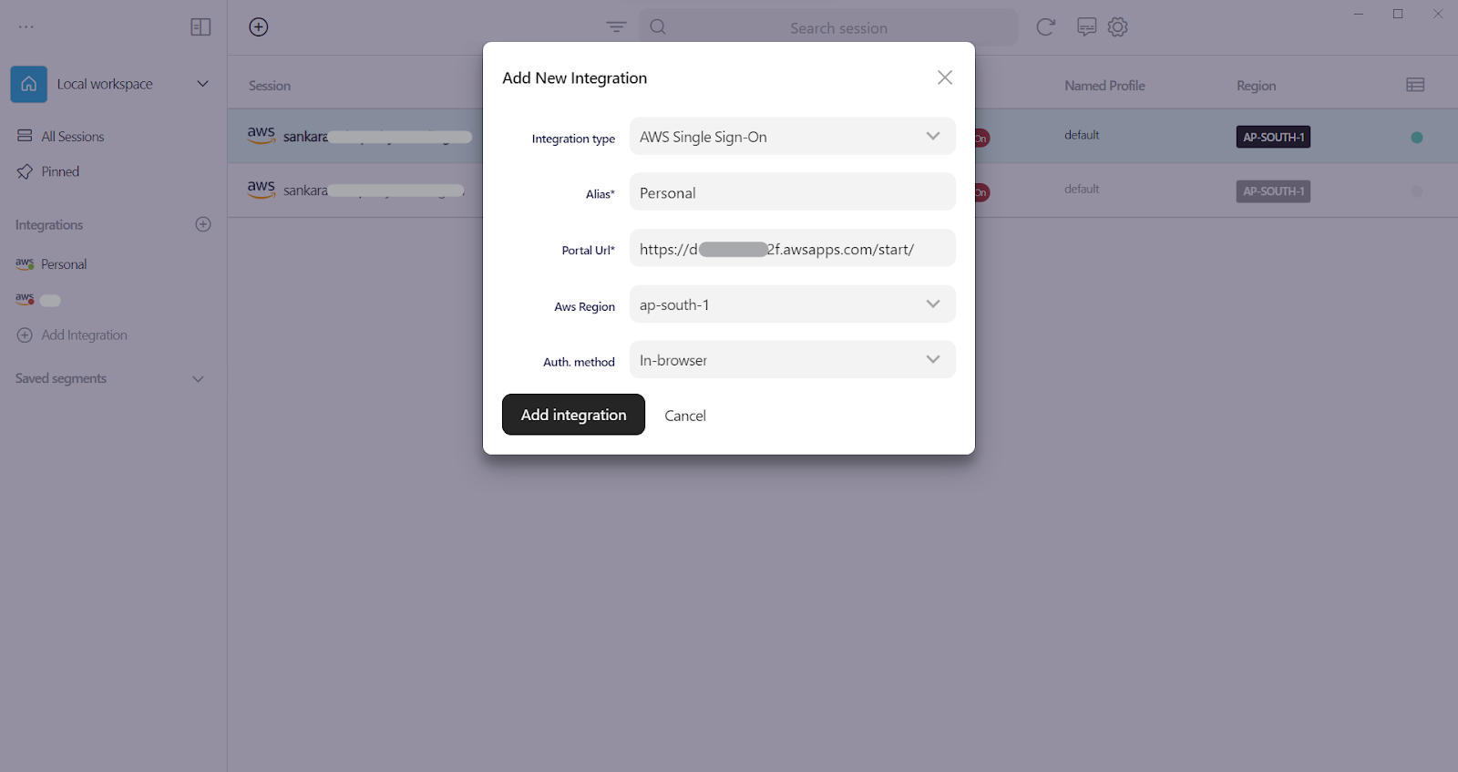Click the Session column header

click(270, 86)
